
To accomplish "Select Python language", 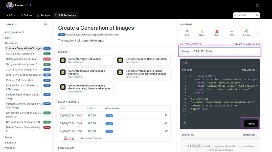I will [246, 33].
